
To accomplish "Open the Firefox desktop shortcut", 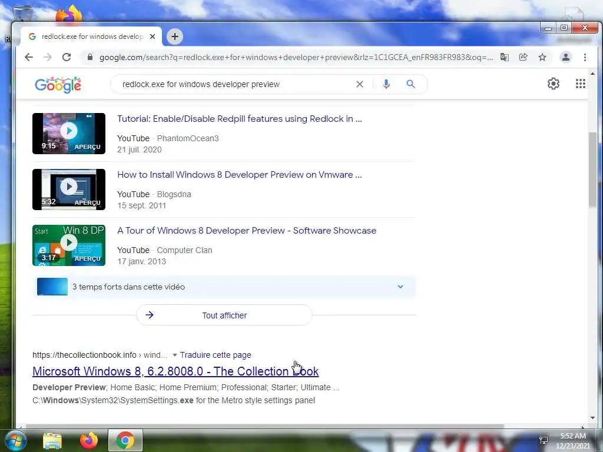I will (x=69, y=15).
